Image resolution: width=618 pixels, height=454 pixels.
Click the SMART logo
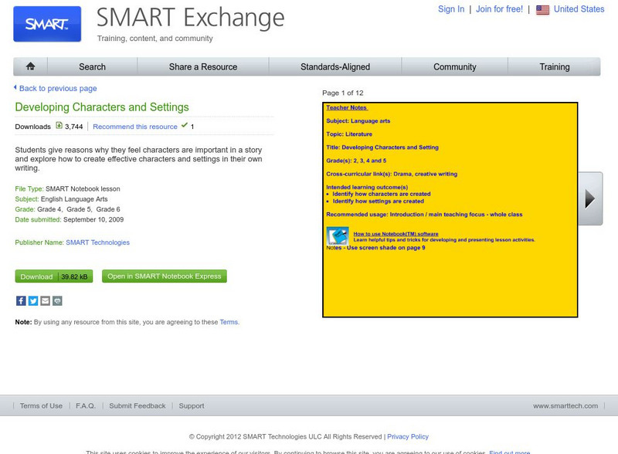[x=47, y=24]
